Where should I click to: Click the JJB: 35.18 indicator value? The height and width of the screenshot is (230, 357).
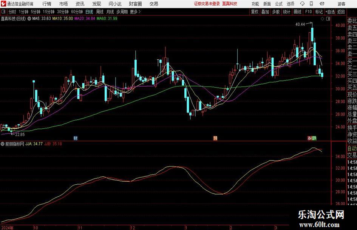tap(53, 144)
